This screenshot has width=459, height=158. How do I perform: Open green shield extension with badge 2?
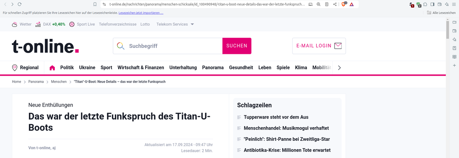418,5
